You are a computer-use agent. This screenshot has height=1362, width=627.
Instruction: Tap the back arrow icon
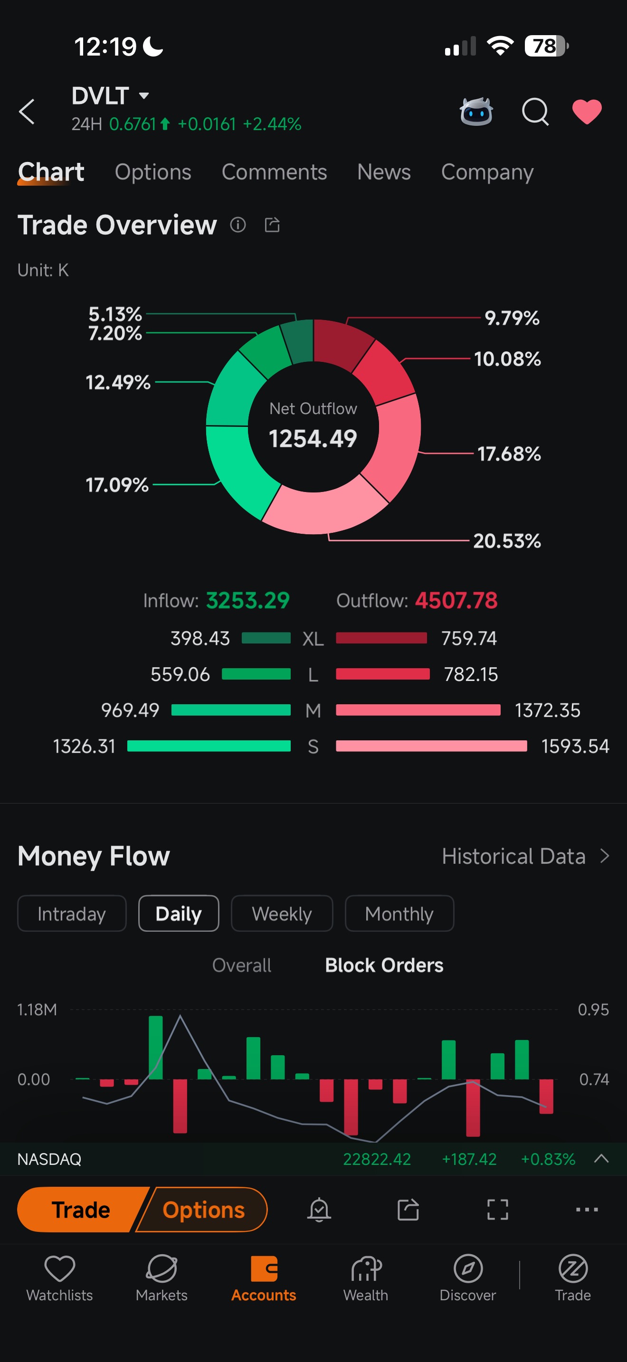click(x=27, y=112)
